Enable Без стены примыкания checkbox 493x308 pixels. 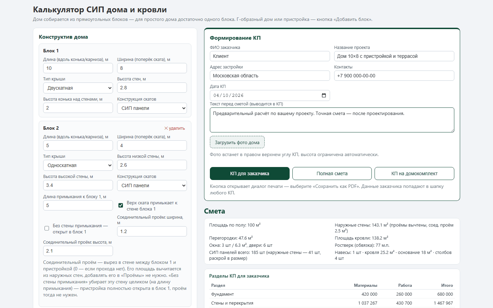click(47, 228)
